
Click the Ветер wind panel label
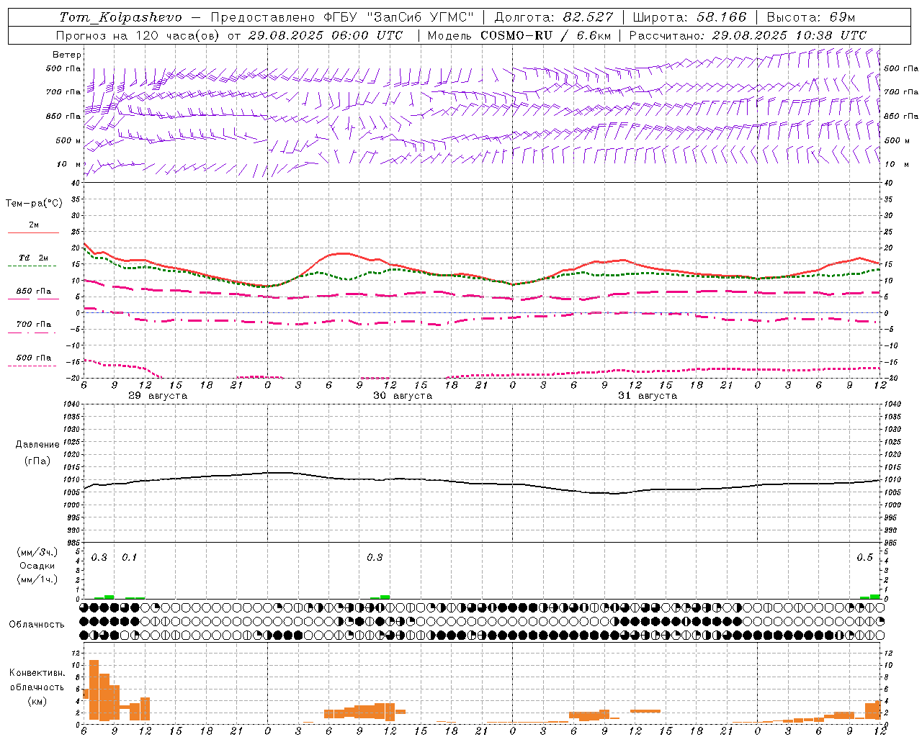tap(67, 55)
